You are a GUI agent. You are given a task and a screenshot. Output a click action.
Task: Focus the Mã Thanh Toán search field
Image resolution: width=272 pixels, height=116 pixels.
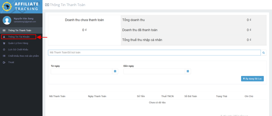click(x=154, y=53)
